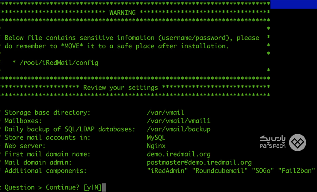This screenshot has height=192, width=317.
Task: Click the 'demo.iredmail.org' domain value
Action: [x=179, y=154]
